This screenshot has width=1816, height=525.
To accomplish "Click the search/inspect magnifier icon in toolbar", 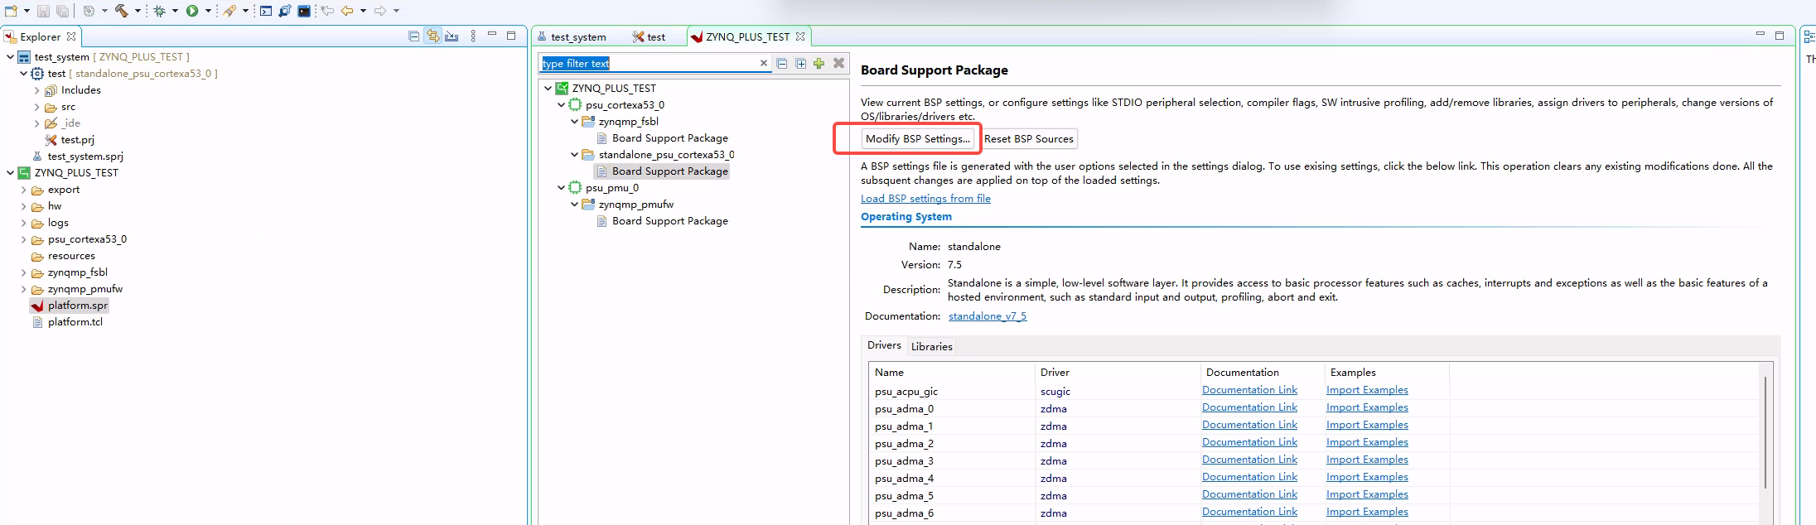I will click(x=285, y=11).
